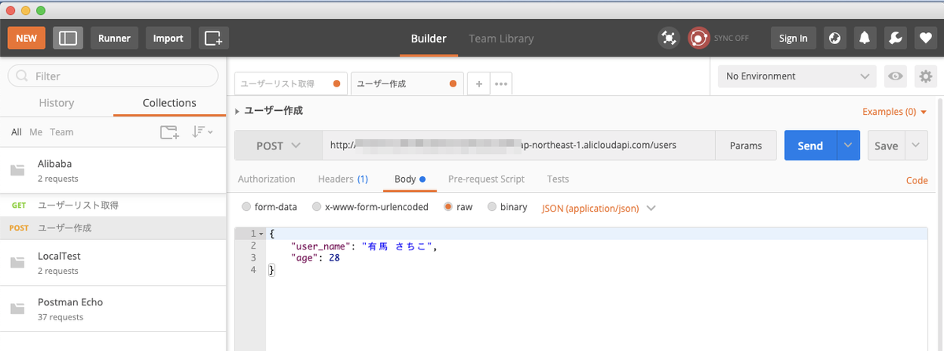Open the Code snippet link
944x351 pixels.
917,180
